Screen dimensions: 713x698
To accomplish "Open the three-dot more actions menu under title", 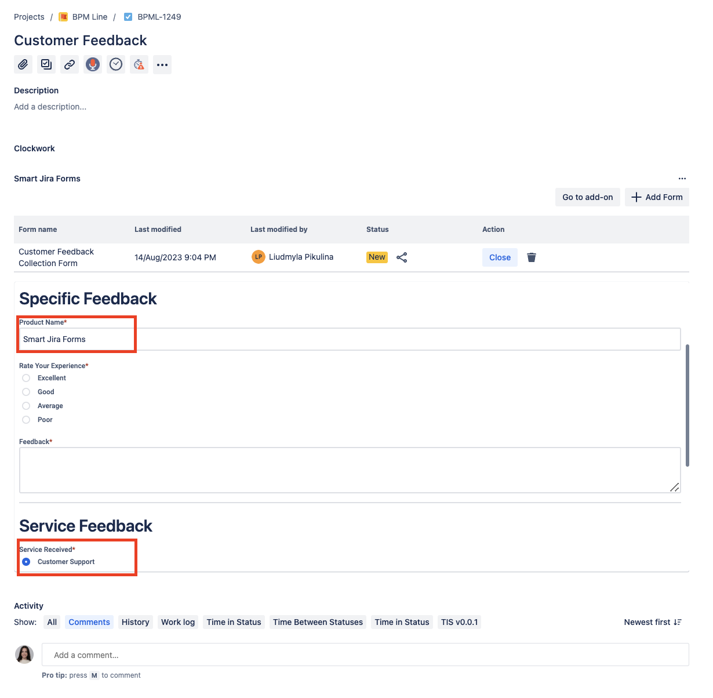I will pos(162,64).
